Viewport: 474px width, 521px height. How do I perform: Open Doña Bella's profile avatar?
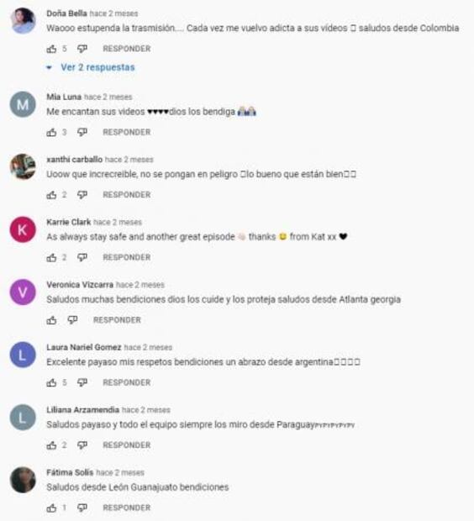tap(23, 21)
